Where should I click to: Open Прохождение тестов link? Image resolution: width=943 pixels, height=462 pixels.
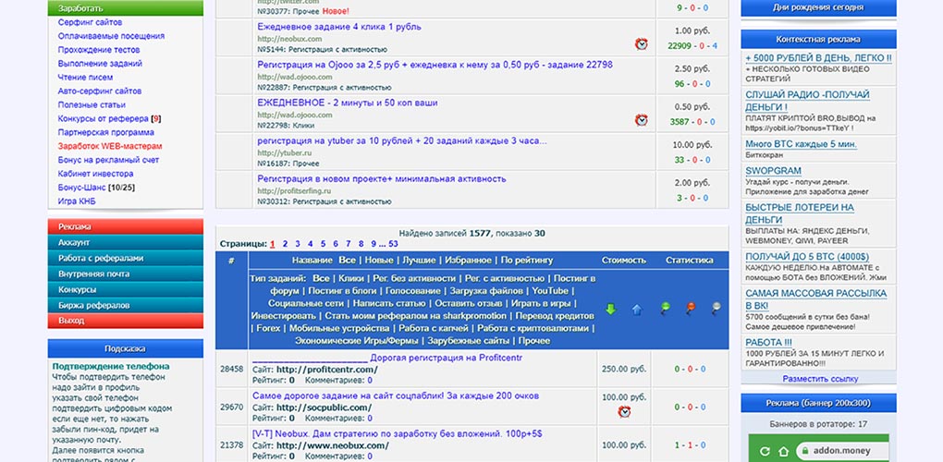point(99,50)
